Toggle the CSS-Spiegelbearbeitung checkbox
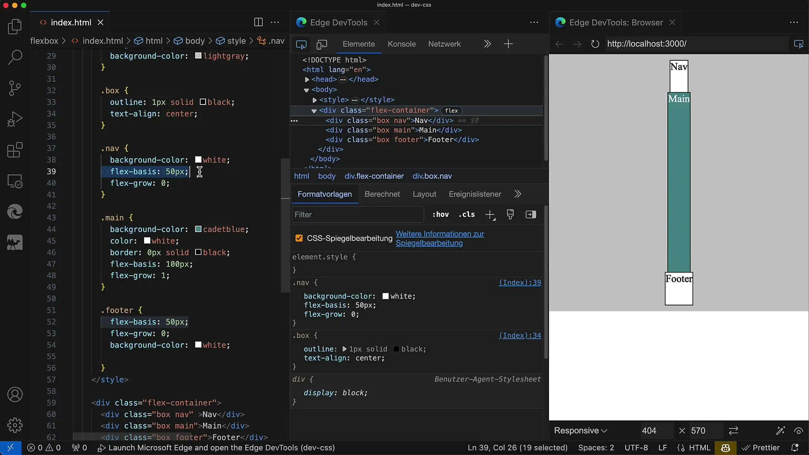 (x=299, y=238)
